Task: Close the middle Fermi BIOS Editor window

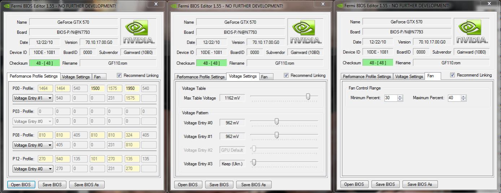Action: [x=323, y=4]
